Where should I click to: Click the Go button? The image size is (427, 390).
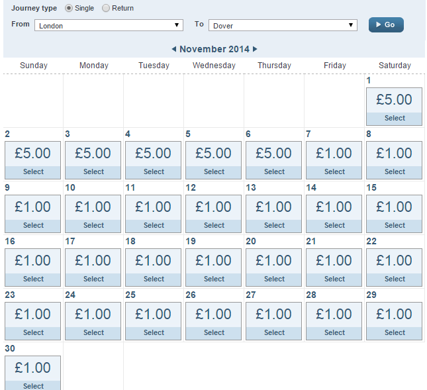[x=386, y=24]
